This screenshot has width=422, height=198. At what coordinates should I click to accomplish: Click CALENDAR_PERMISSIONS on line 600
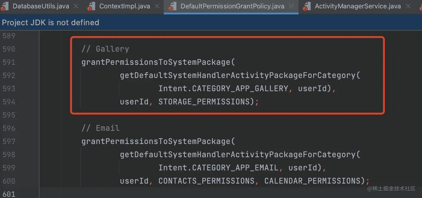click(312, 181)
